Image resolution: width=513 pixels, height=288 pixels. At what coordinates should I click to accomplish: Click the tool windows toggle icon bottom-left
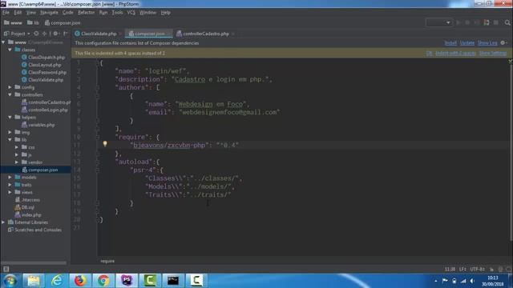click(6, 269)
